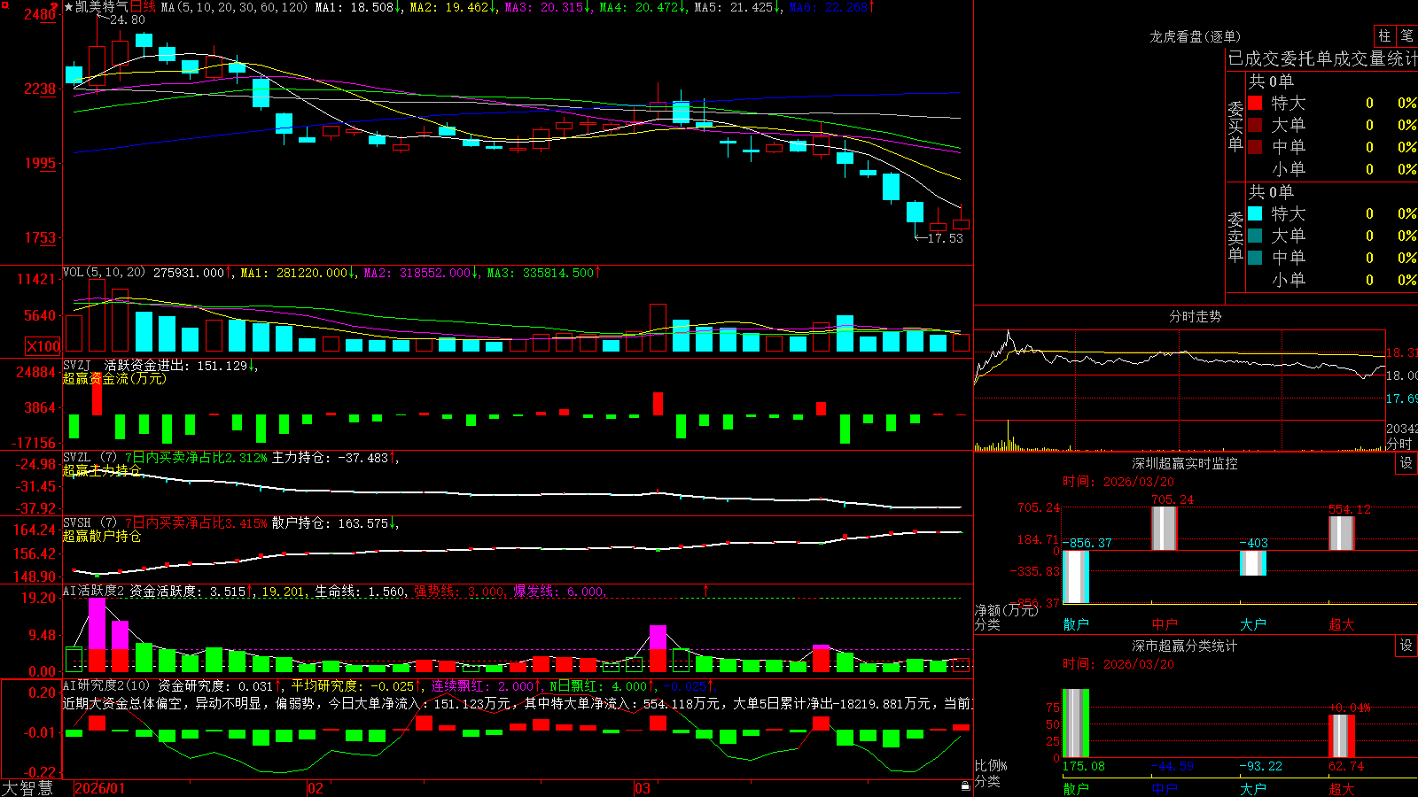
Task: Click the 龙虎看盘(逐单) panel title
Action: click(1195, 36)
